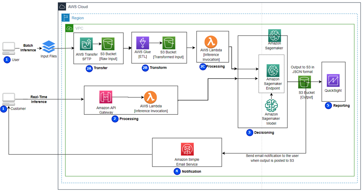Select the "Real-Time Inference" label
Image resolution: width=362 pixels, height=192 pixels.
(x=39, y=99)
